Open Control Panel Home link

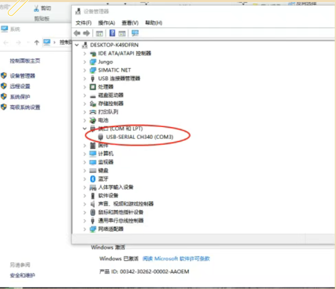25,61
